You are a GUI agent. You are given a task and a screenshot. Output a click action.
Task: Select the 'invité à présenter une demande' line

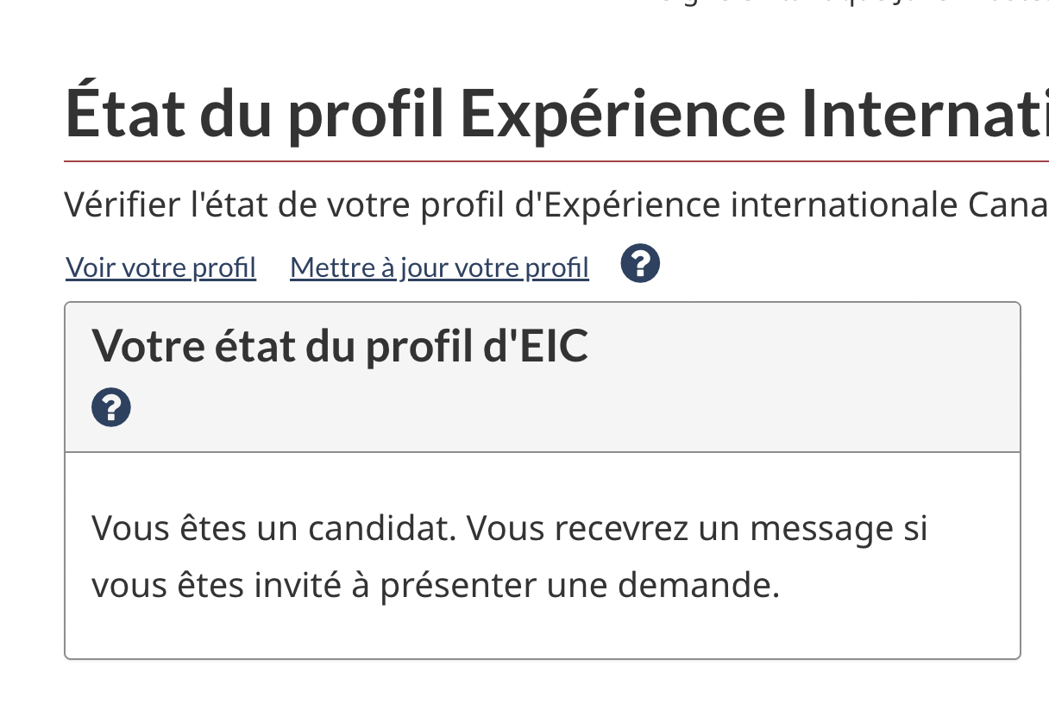coord(435,587)
